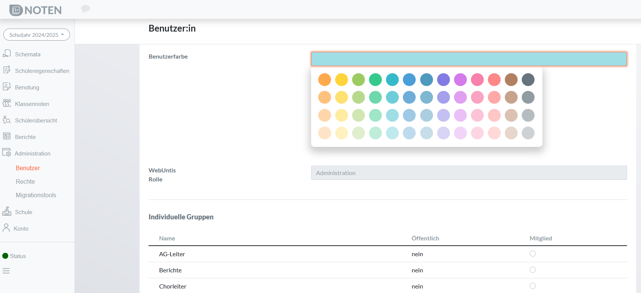This screenshot has width=641, height=293.
Task: Collapse the Administration sidebar section
Action: pyautogui.click(x=32, y=153)
